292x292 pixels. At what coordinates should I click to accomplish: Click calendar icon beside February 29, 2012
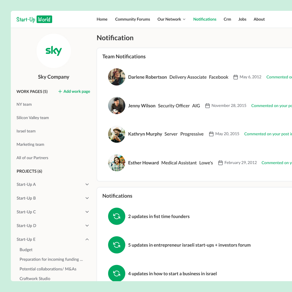[220, 163]
